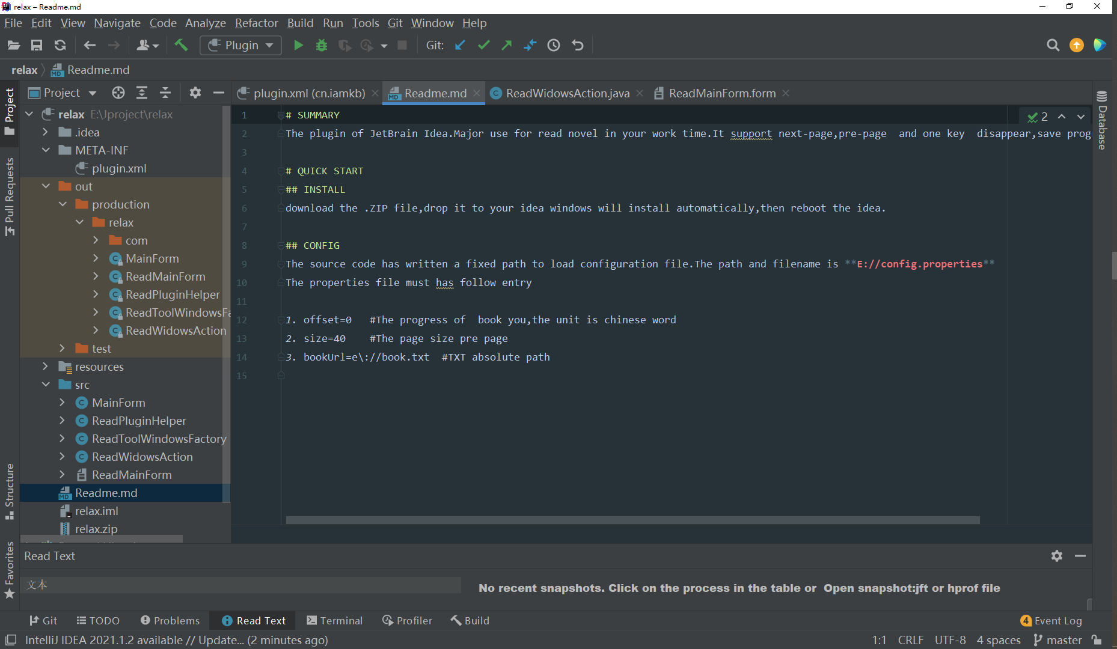Open the Event Log
This screenshot has width=1117, height=649.
tap(1051, 621)
